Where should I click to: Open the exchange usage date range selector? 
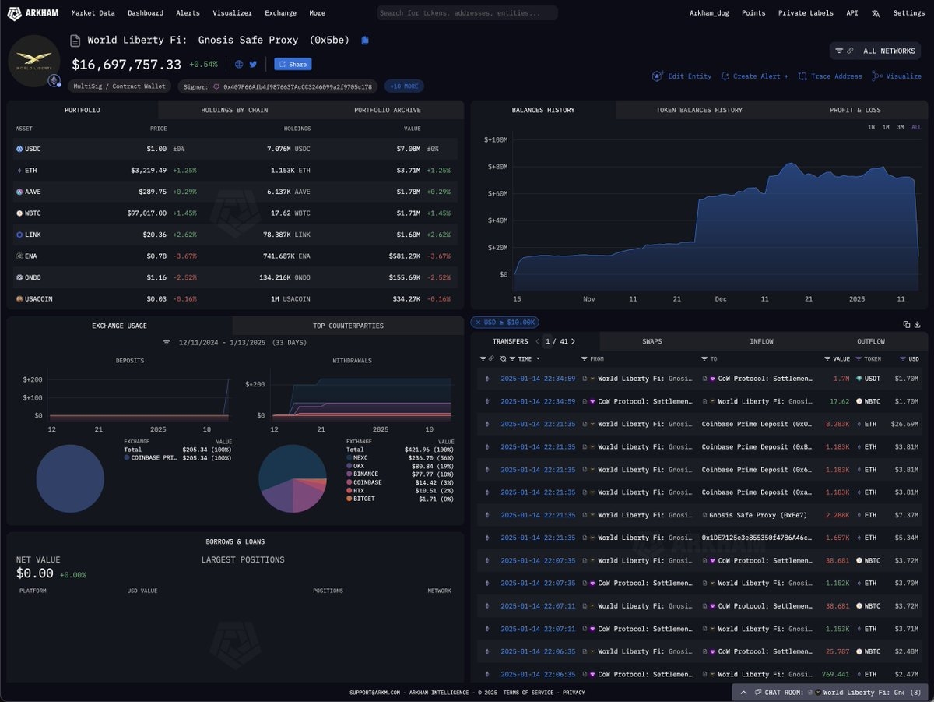click(x=234, y=342)
